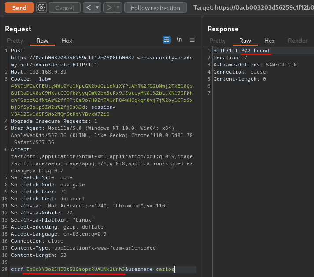This screenshot has height=277, width=314.
Task: Click the Target URL label
Action: [253, 7]
